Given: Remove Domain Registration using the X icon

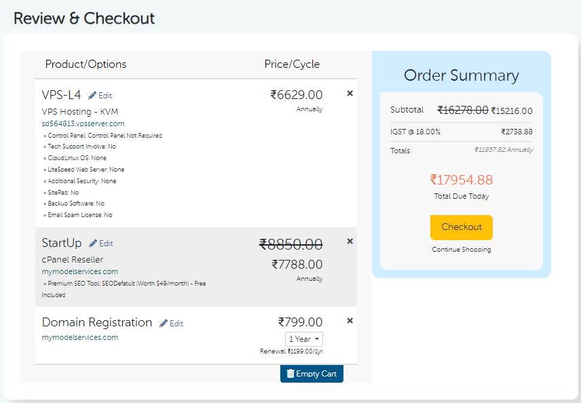Looking at the screenshot, I should point(350,321).
